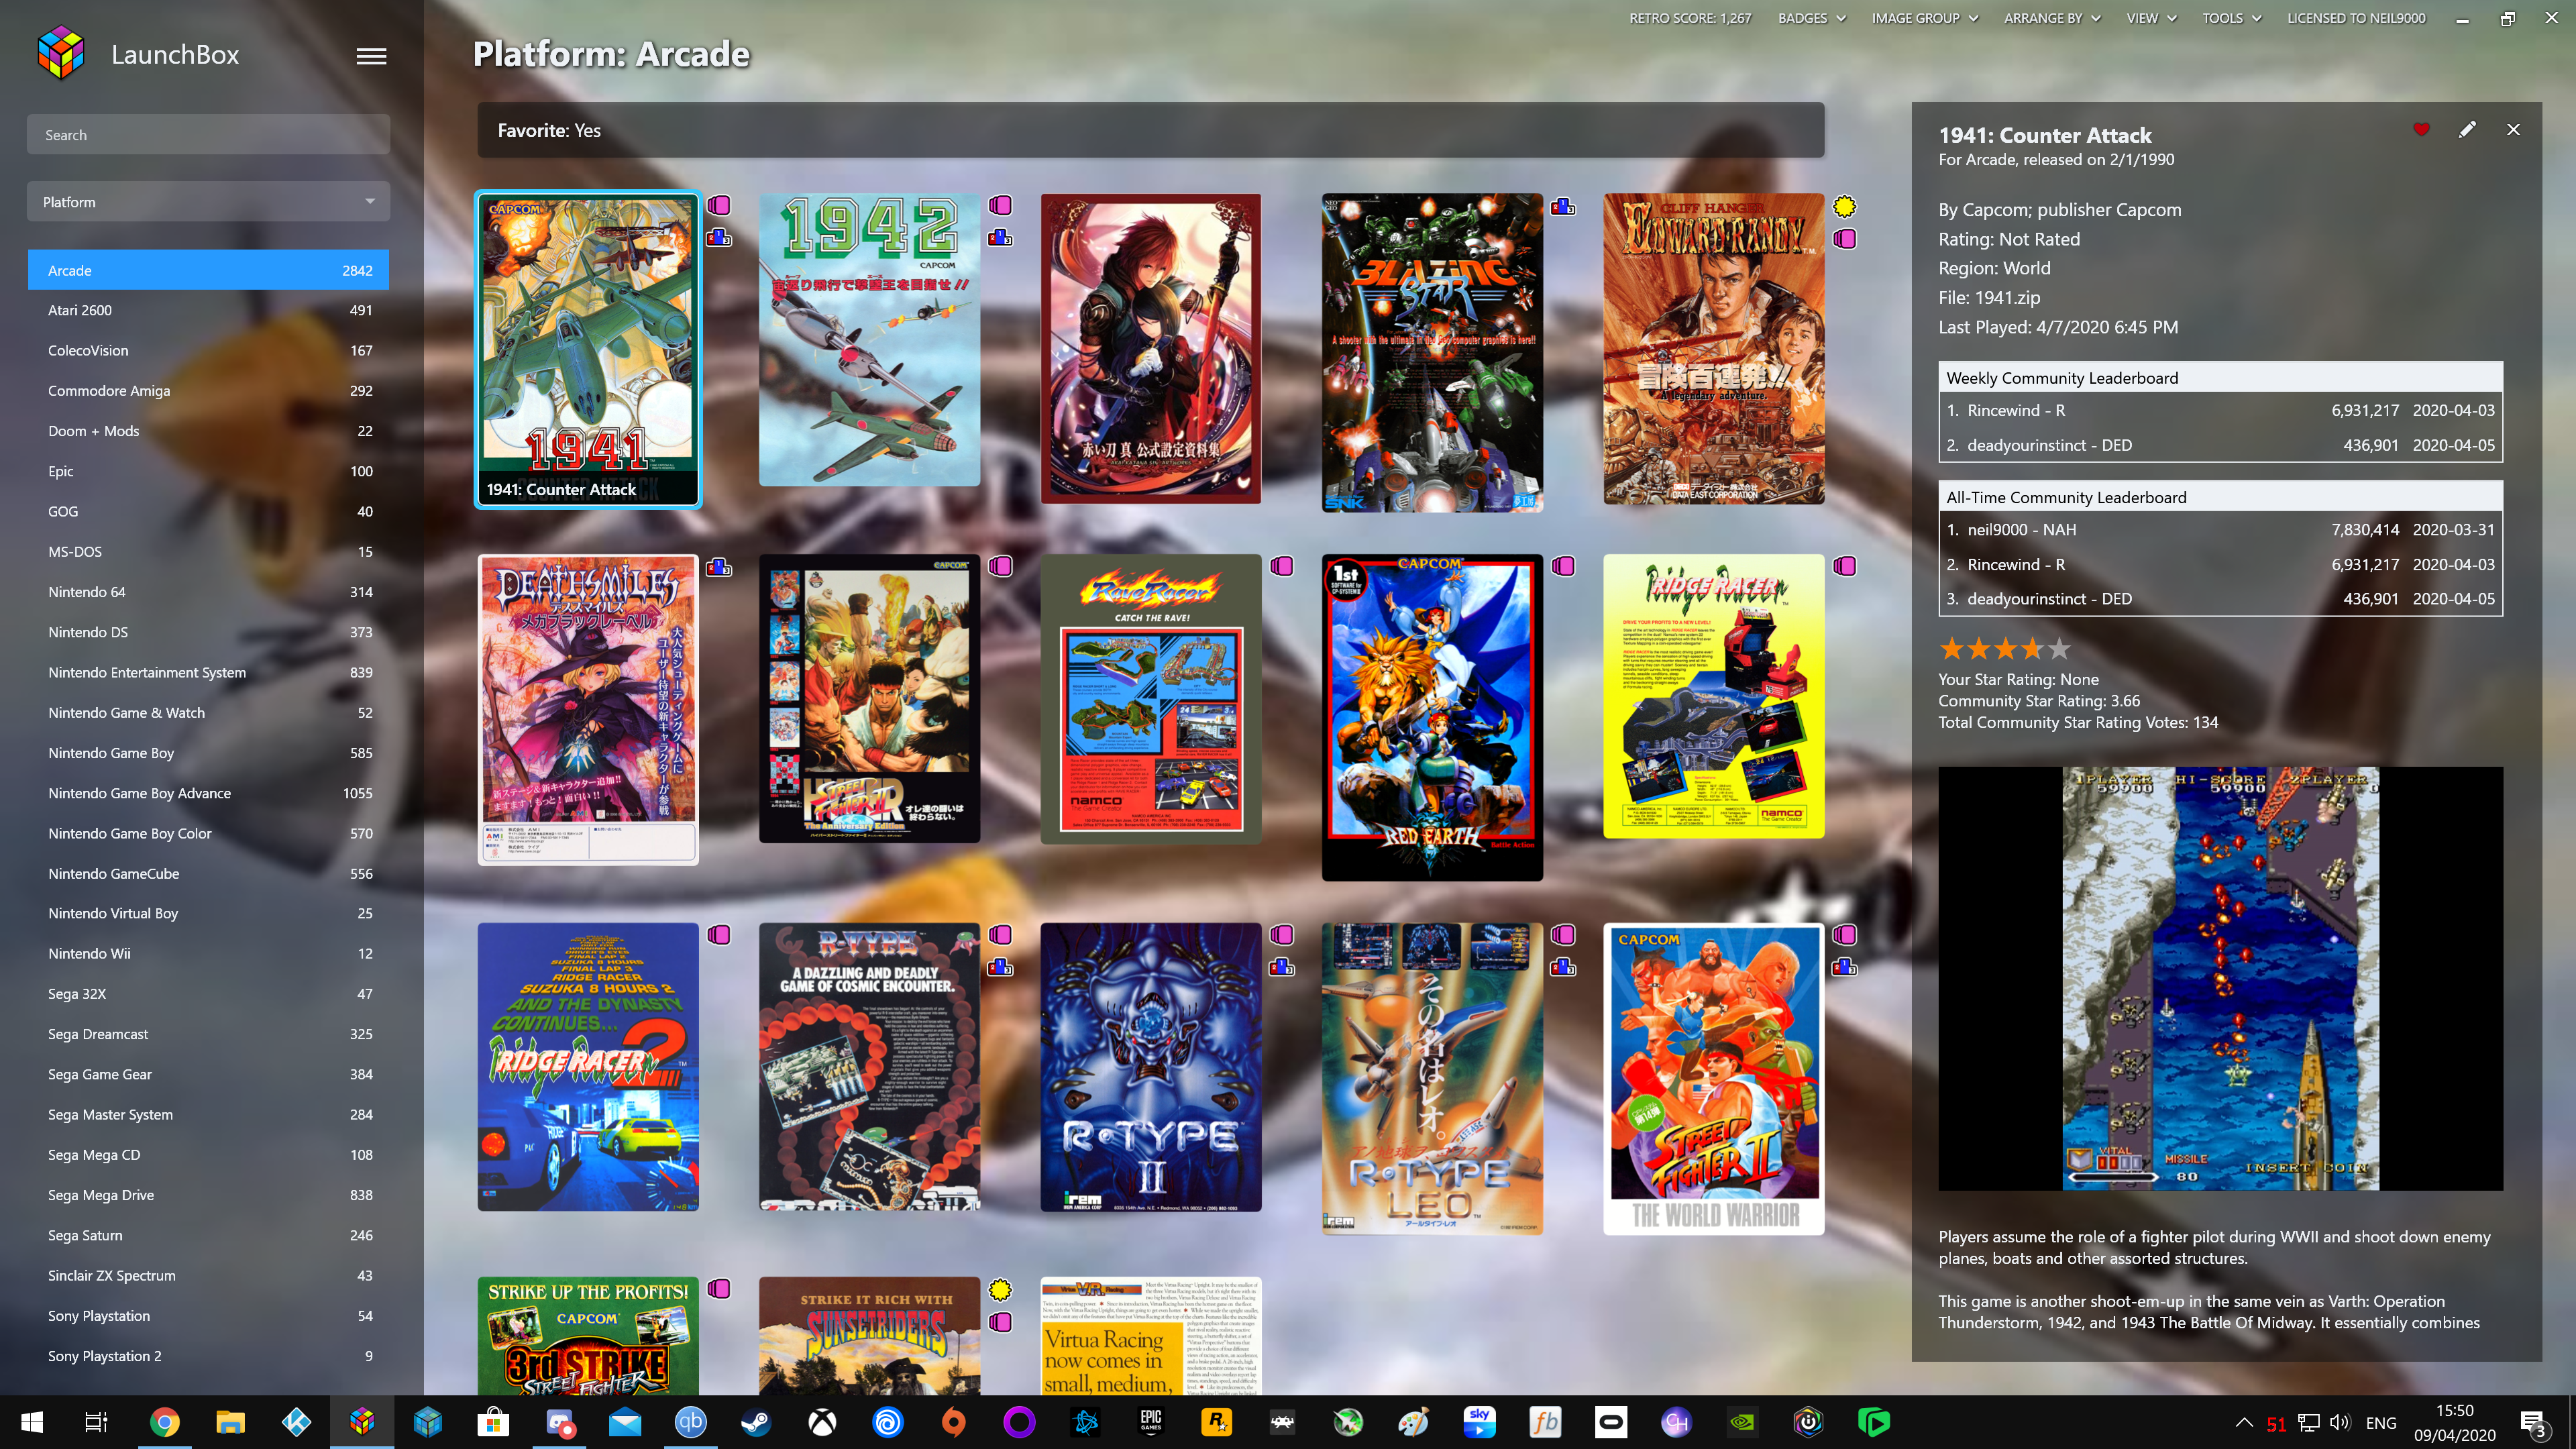This screenshot has height=1449, width=2576.
Task: Open Google Chrome from taskbar
Action: pos(165,1422)
